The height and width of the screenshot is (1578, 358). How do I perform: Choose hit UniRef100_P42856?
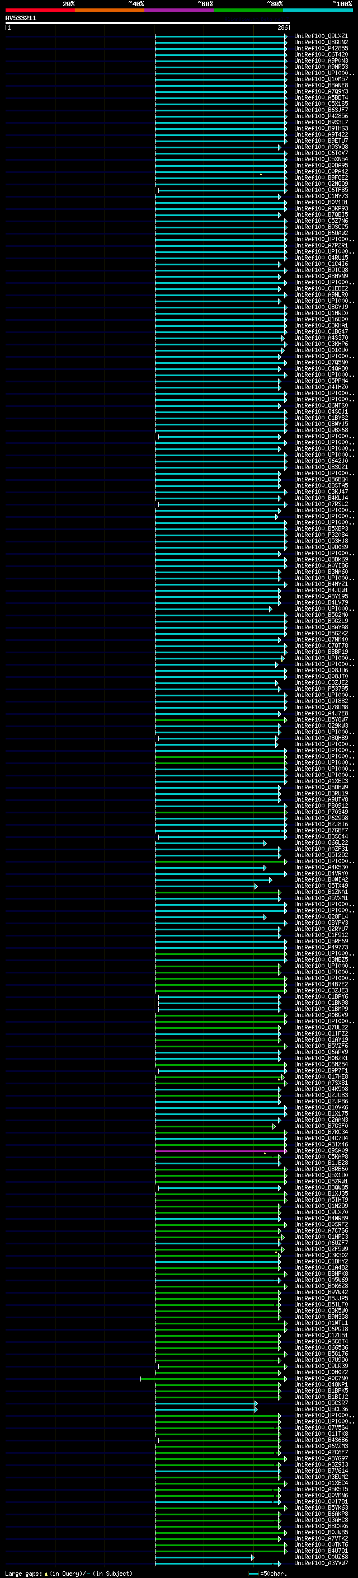[x=321, y=116]
